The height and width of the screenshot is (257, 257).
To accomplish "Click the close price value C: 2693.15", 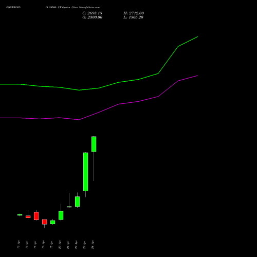I will pyautogui.click(x=92, y=13).
